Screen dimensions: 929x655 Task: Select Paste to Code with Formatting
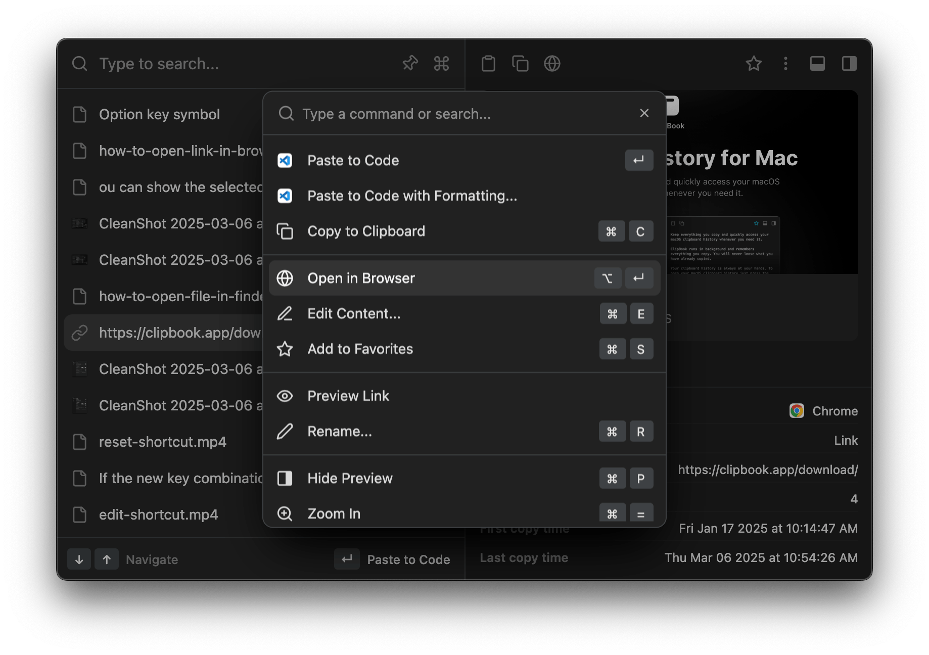click(464, 196)
